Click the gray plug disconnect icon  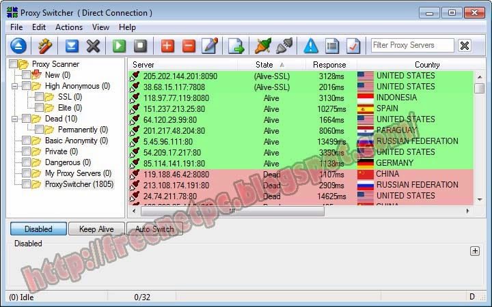pyautogui.click(x=284, y=46)
